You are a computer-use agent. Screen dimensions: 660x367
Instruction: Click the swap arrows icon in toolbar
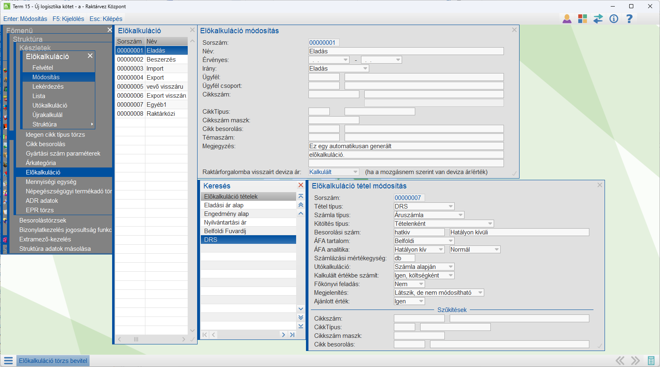(598, 19)
